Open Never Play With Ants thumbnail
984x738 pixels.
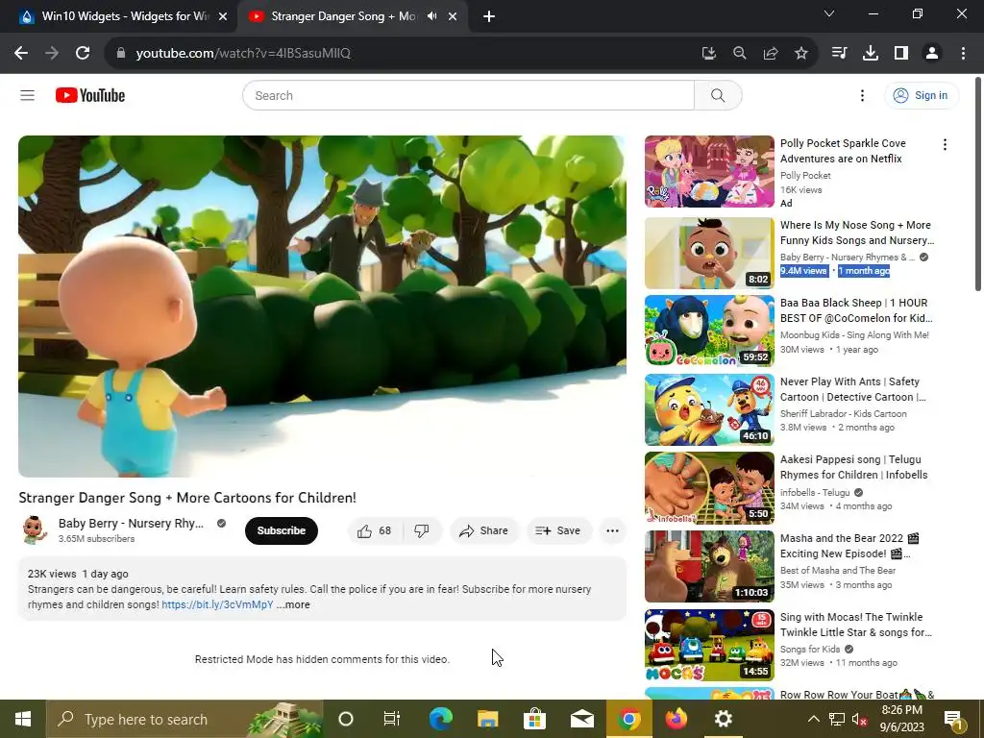709,409
